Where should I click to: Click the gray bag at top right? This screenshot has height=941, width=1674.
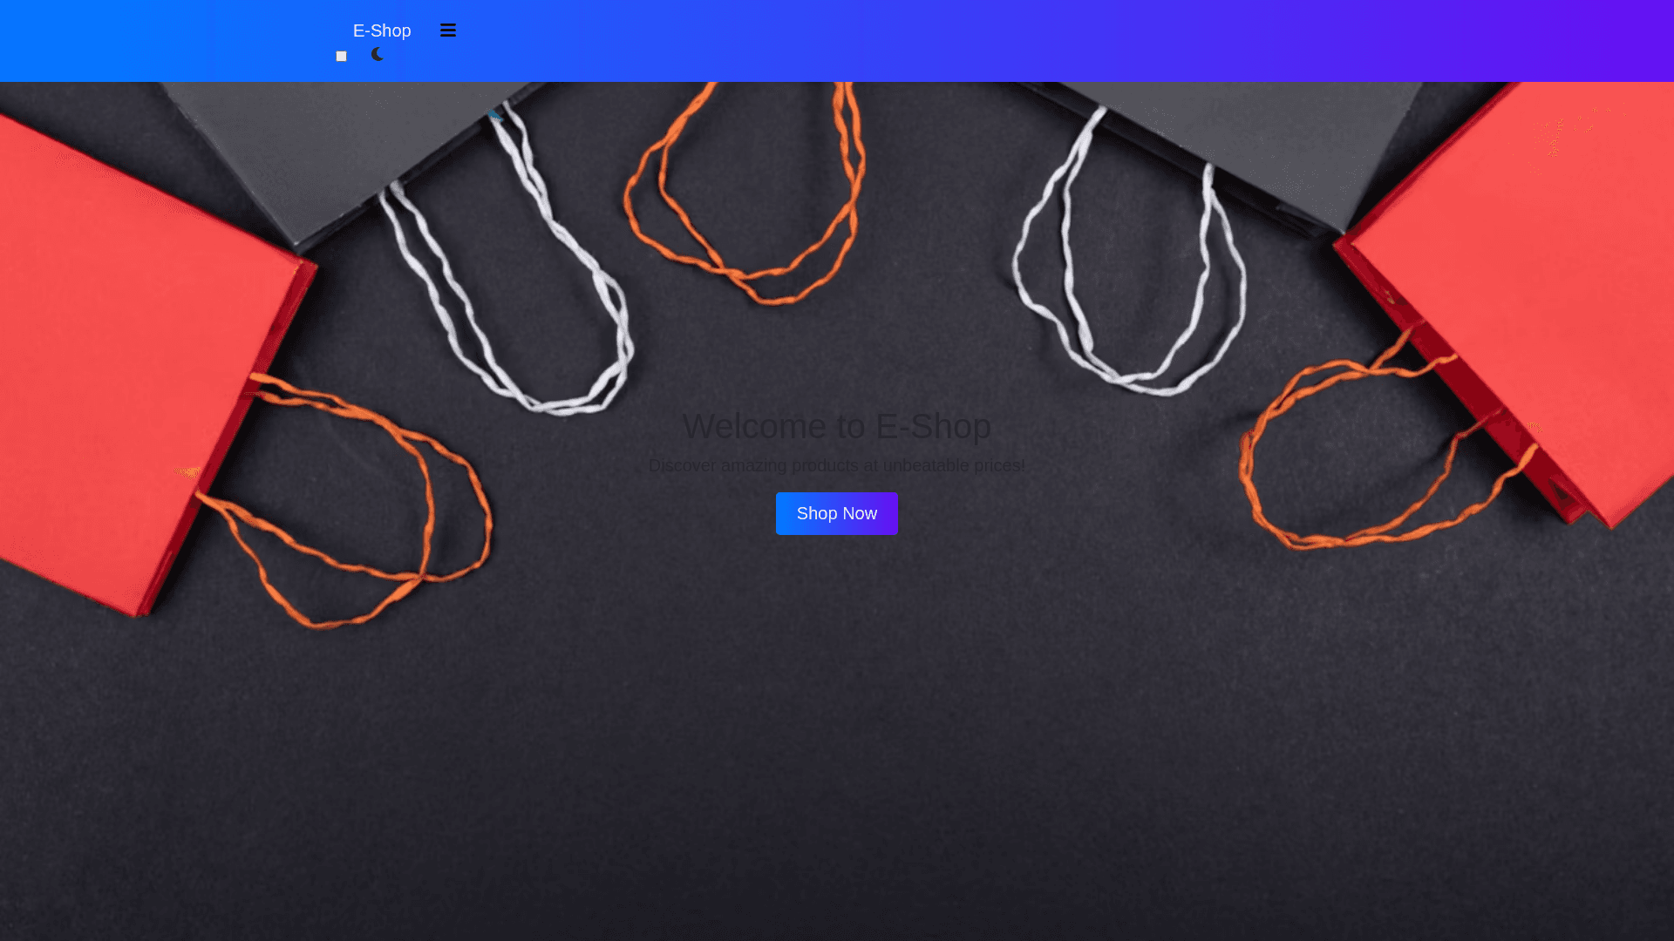pos(1264,131)
